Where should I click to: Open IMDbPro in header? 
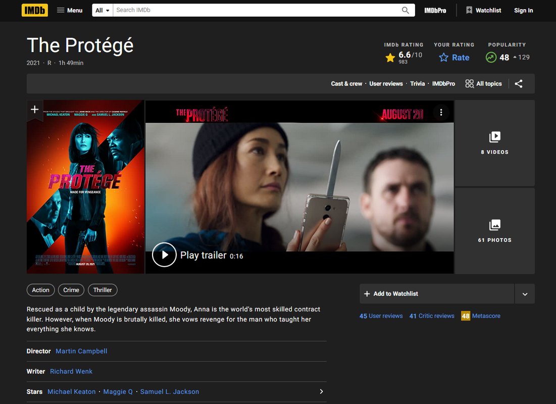(435, 11)
